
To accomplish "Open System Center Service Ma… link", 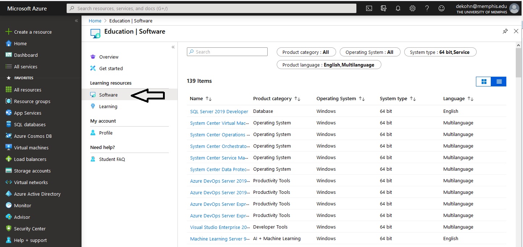I will pyautogui.click(x=219, y=158).
